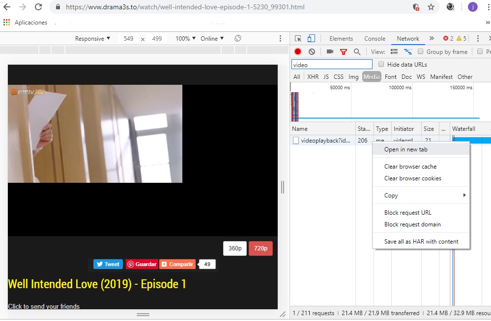
Task: Filter requests by Manifest
Action: [441, 77]
